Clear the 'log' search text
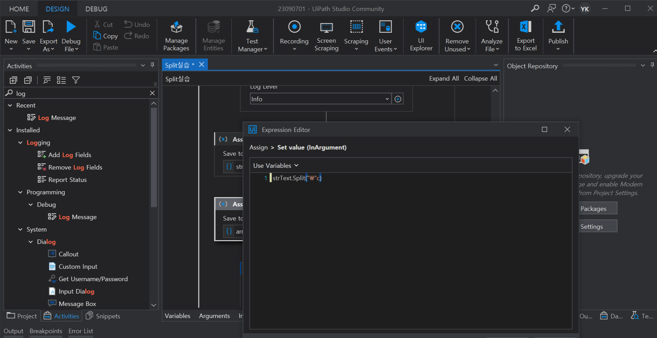Image resolution: width=657 pixels, height=338 pixels. [153, 93]
